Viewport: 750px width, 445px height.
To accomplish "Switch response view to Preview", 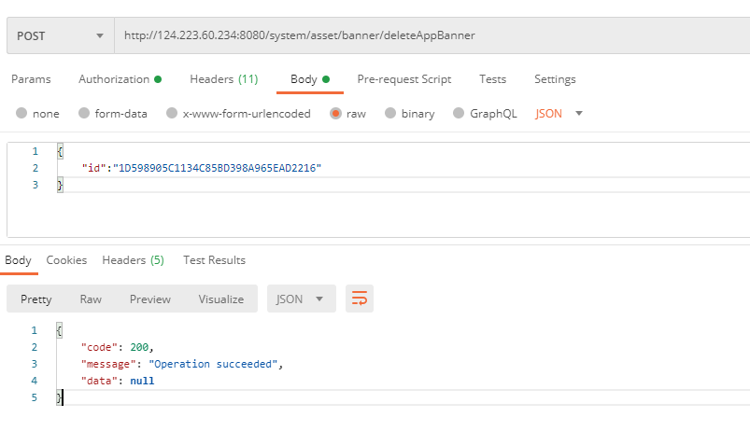I will pos(149,299).
